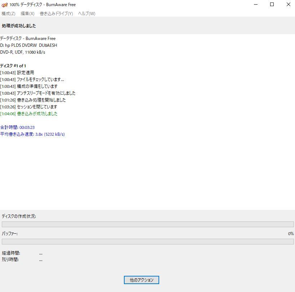Minimize the BurnAware window
Viewport: 295px width, 292px height.
255,5
